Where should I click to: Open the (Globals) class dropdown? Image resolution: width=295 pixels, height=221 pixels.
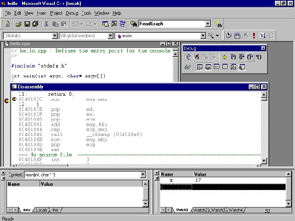[x=54, y=36]
